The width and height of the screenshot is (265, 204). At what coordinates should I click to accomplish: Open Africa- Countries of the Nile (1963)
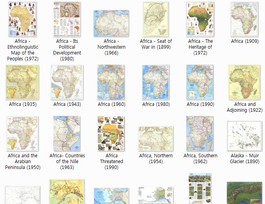tap(67, 134)
